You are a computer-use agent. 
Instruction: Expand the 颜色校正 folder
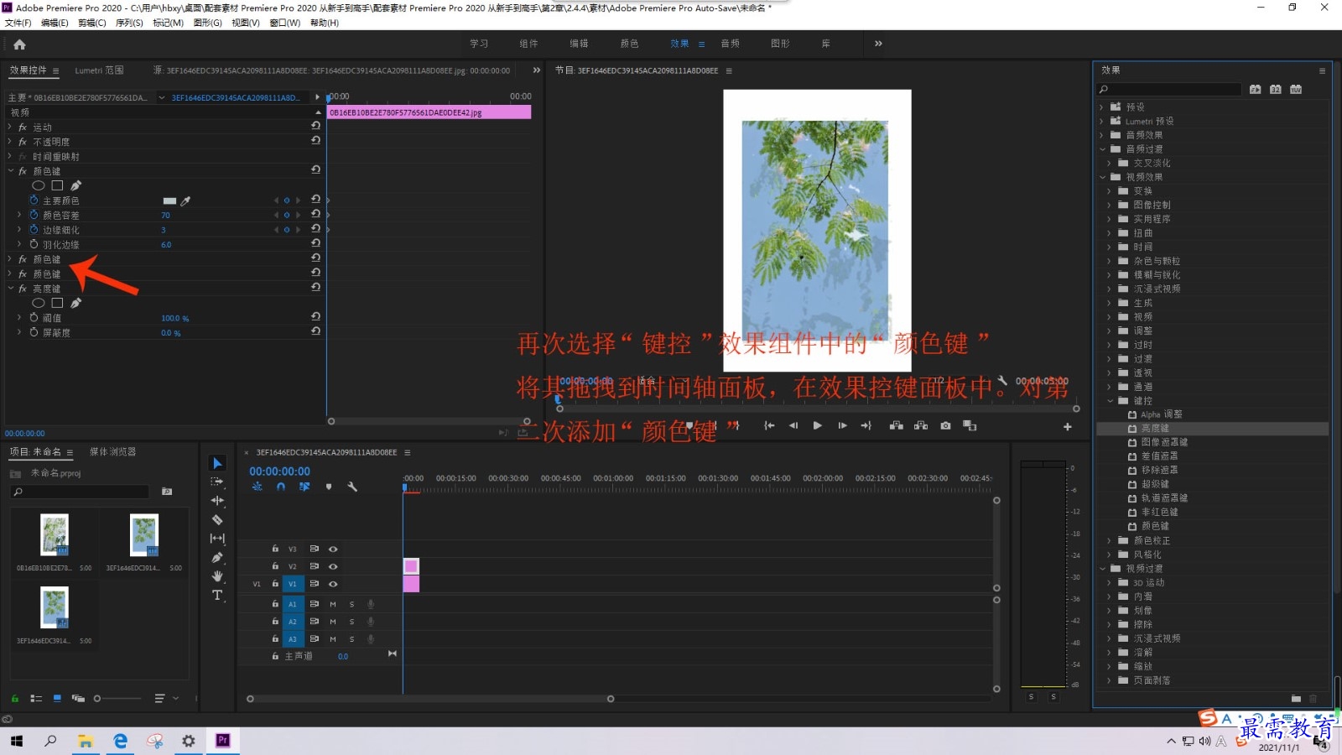(x=1110, y=540)
